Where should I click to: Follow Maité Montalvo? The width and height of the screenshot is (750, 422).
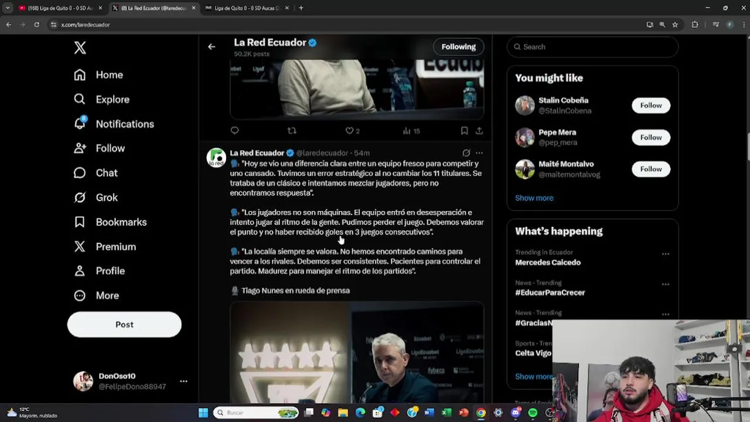651,169
